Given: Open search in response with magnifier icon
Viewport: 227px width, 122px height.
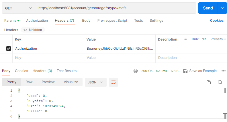Looking at the screenshot, I should click(220, 82).
